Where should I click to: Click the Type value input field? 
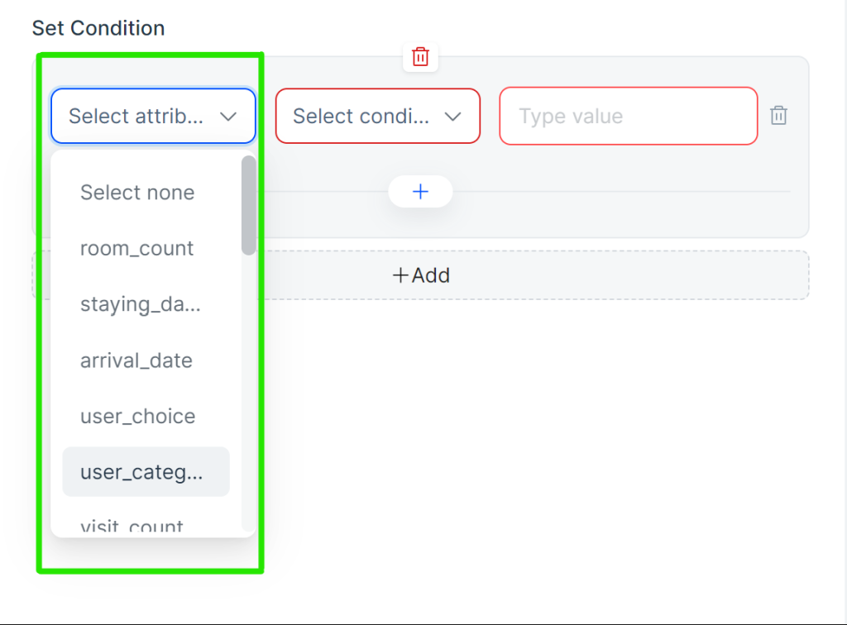[x=629, y=116]
